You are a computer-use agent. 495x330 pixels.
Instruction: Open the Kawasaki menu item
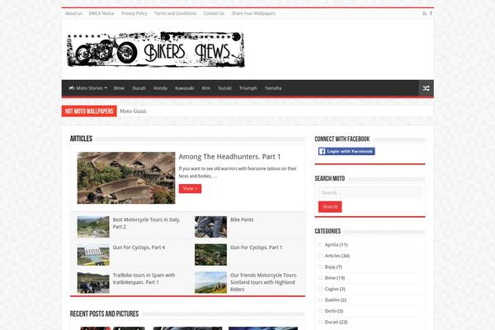pyautogui.click(x=184, y=88)
